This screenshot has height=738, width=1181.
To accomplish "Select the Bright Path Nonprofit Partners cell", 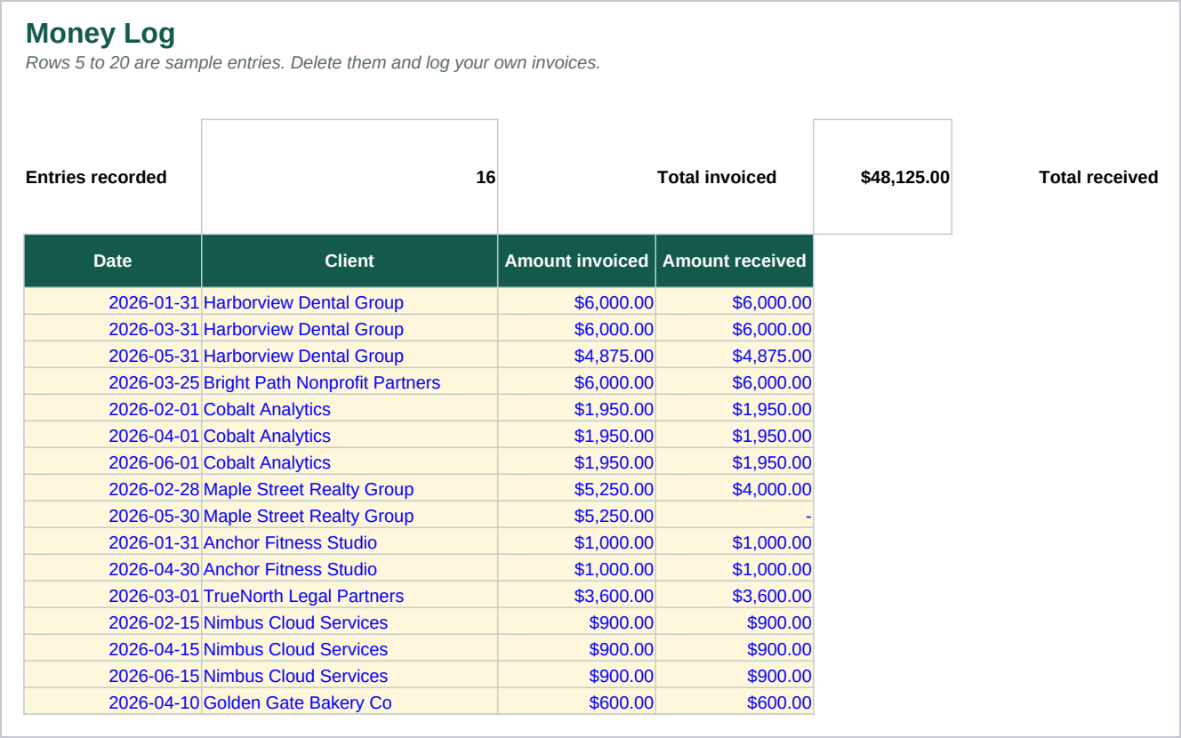I will pos(349,382).
